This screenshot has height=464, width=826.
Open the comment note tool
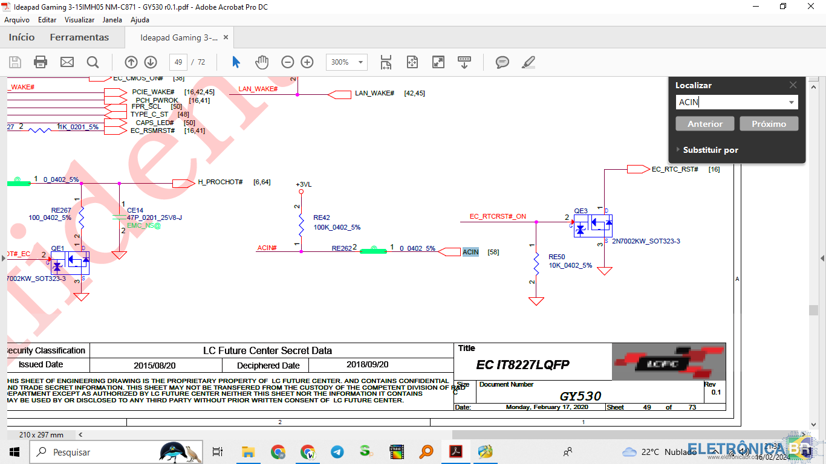tap(502, 62)
